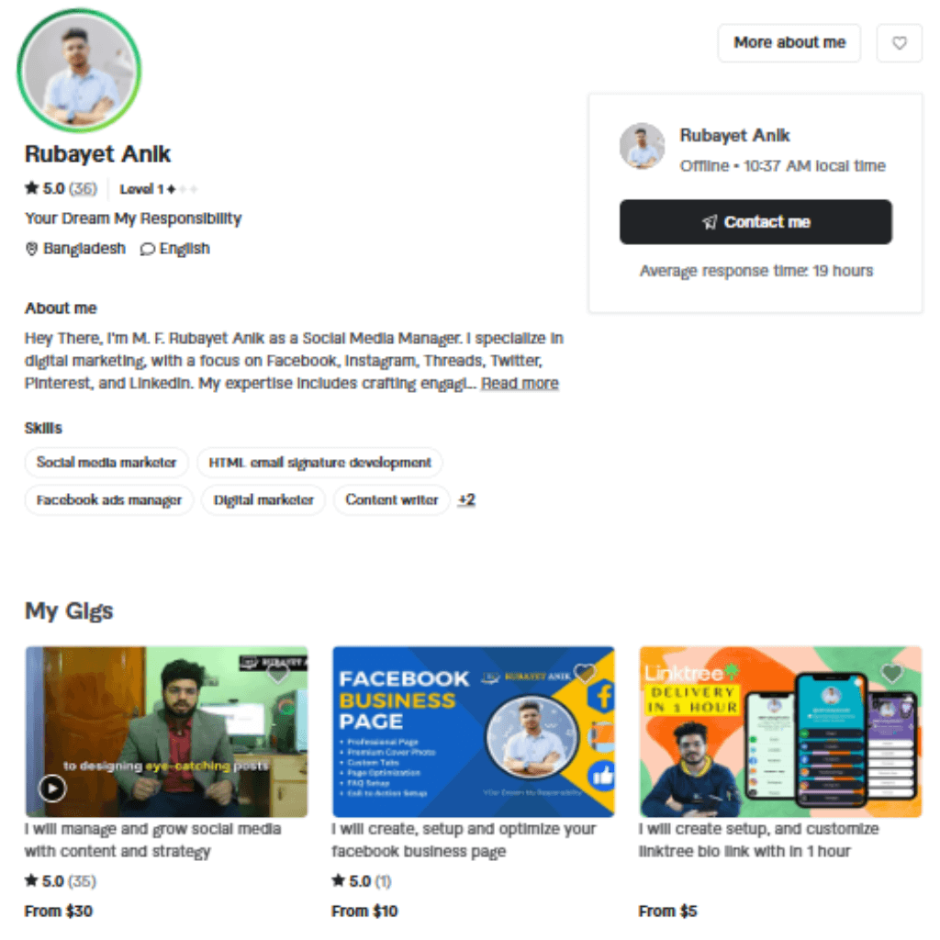Open the Facebook Business Page gig thumbnail
This screenshot has width=940, height=940.
click(474, 732)
